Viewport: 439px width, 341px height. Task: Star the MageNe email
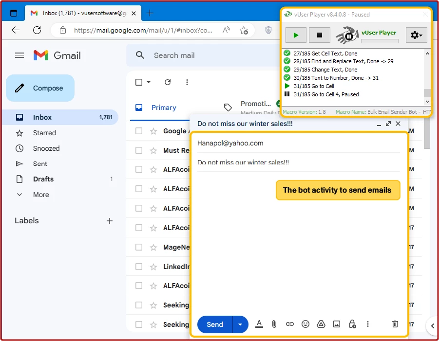(x=153, y=248)
